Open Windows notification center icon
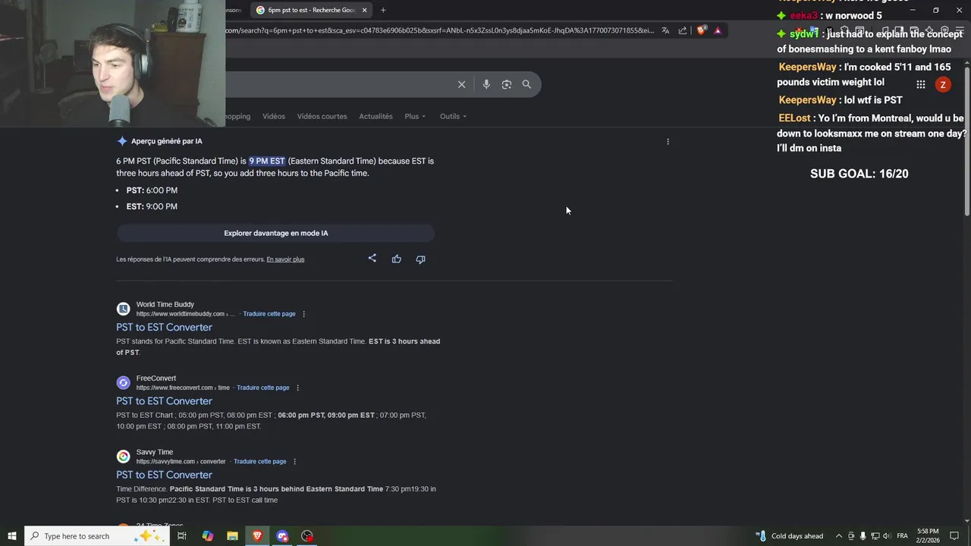Screen dimensions: 971x546 954,536
